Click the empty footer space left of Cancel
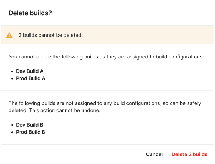 click(73, 154)
